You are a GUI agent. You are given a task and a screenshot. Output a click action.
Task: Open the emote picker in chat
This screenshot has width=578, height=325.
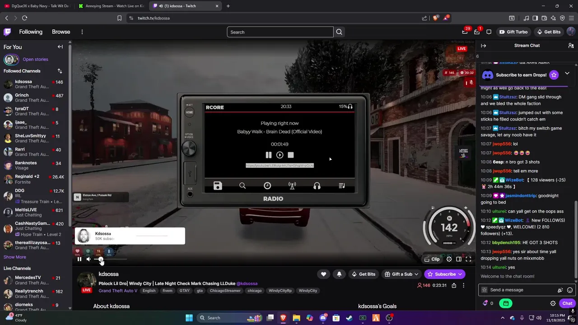tap(570, 290)
